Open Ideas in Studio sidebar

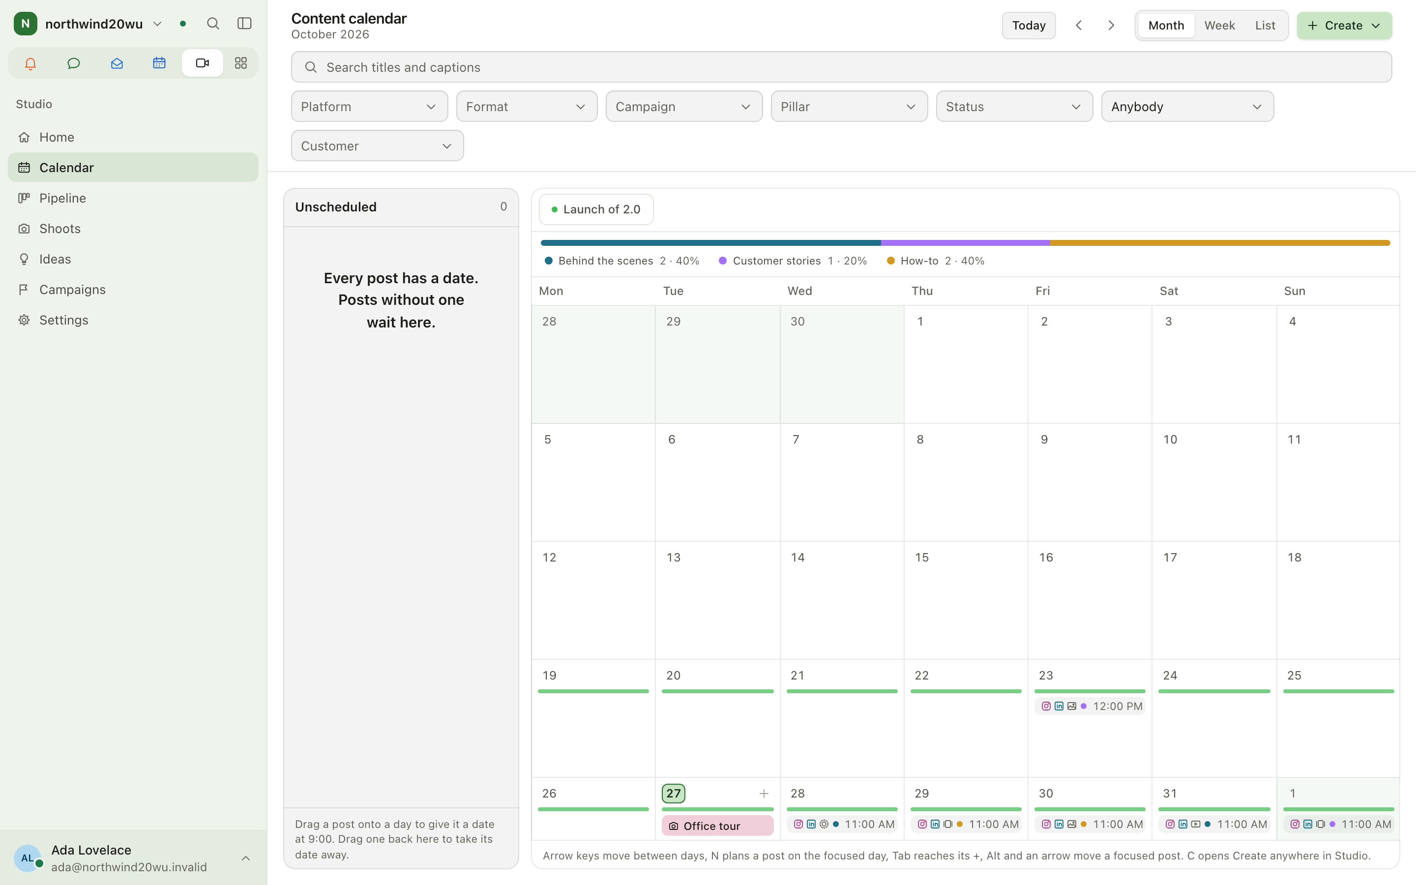133,259
